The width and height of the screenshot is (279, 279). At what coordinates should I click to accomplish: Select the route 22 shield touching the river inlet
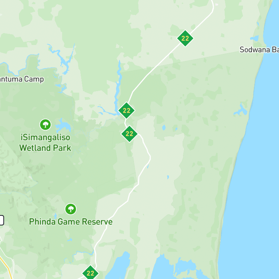pos(126,110)
